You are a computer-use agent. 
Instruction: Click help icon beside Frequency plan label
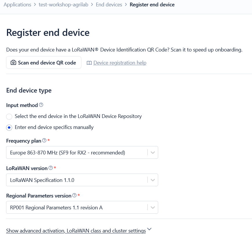click(44, 141)
